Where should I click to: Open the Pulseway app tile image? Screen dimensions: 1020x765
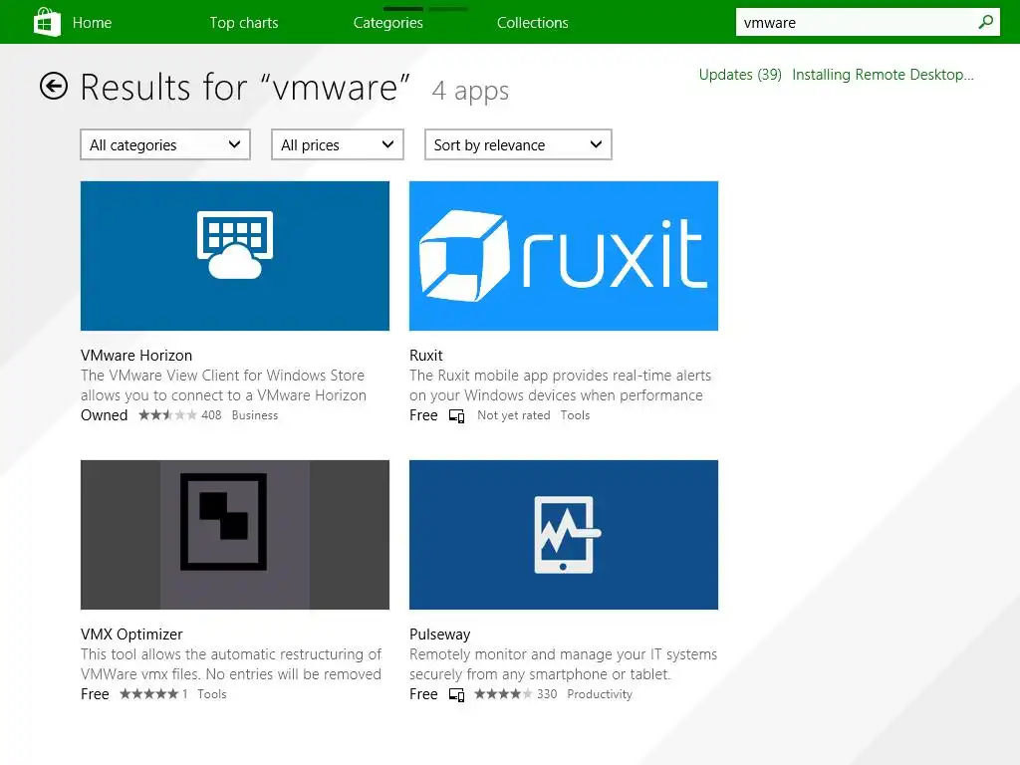point(564,535)
